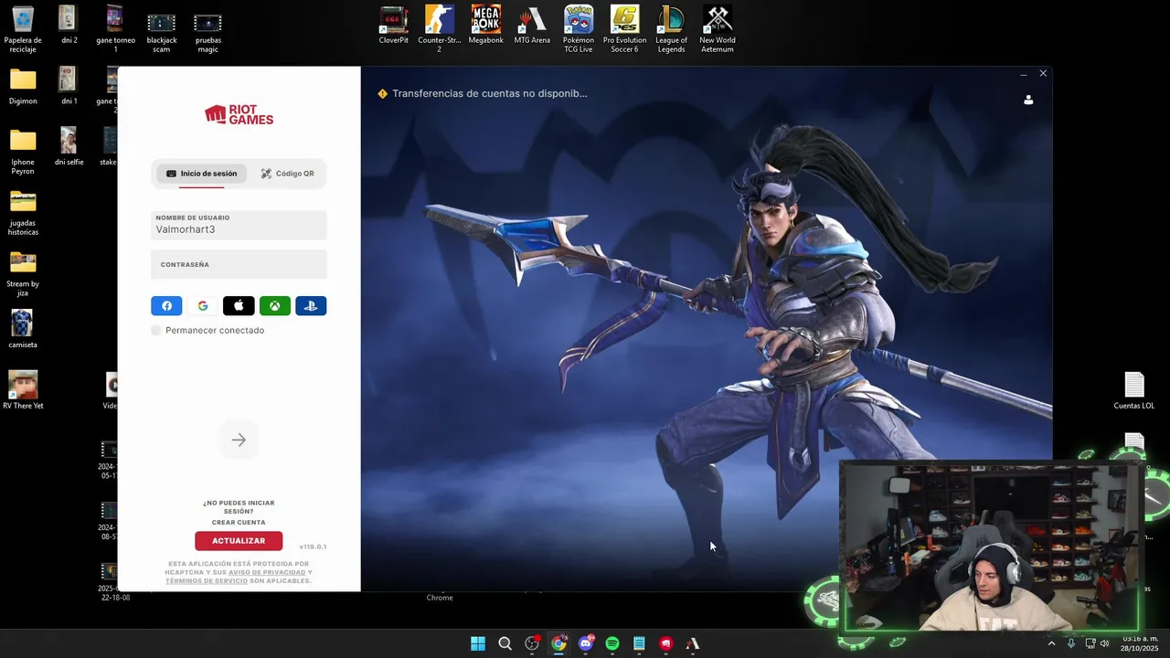The width and height of the screenshot is (1170, 658).
Task: Select blackjack scam desktop file
Action: coord(161,32)
